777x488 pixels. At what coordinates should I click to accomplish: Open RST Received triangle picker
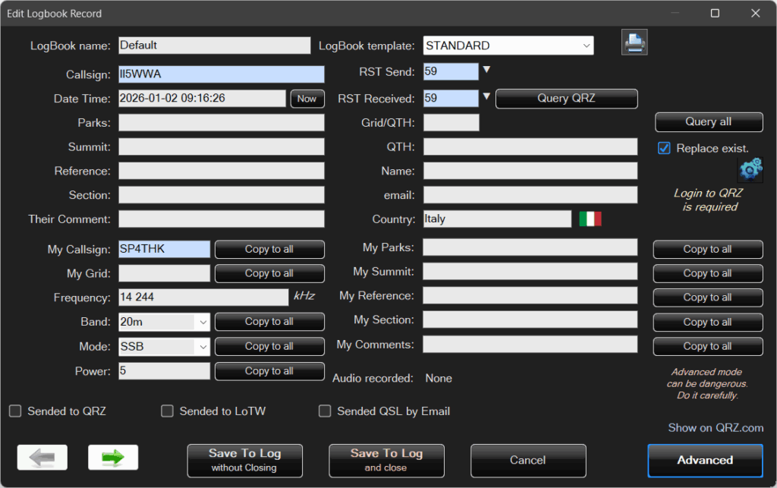tap(486, 96)
